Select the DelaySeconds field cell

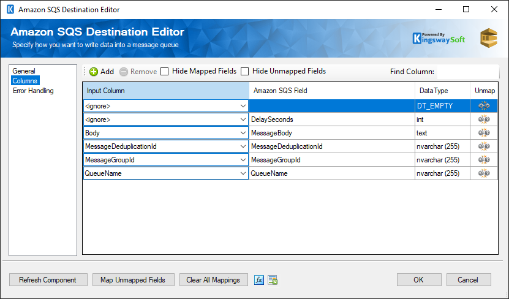pos(332,119)
